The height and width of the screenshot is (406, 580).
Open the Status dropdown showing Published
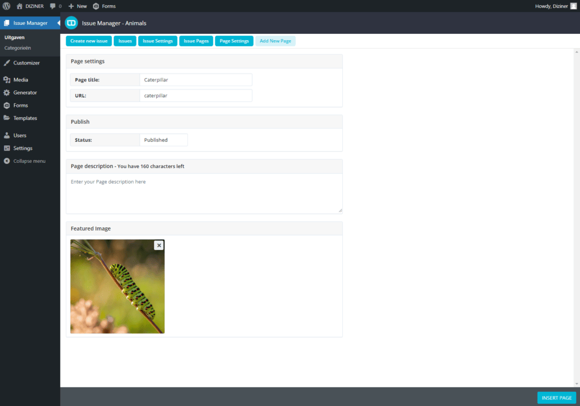coord(163,140)
